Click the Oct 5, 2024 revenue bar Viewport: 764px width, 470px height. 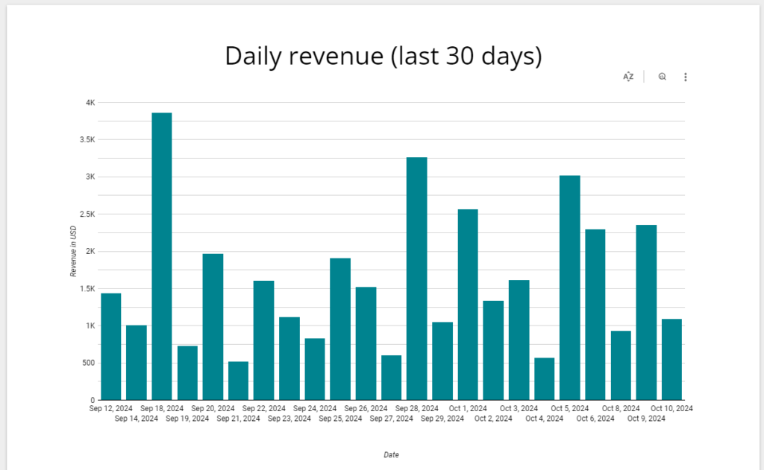(x=570, y=288)
